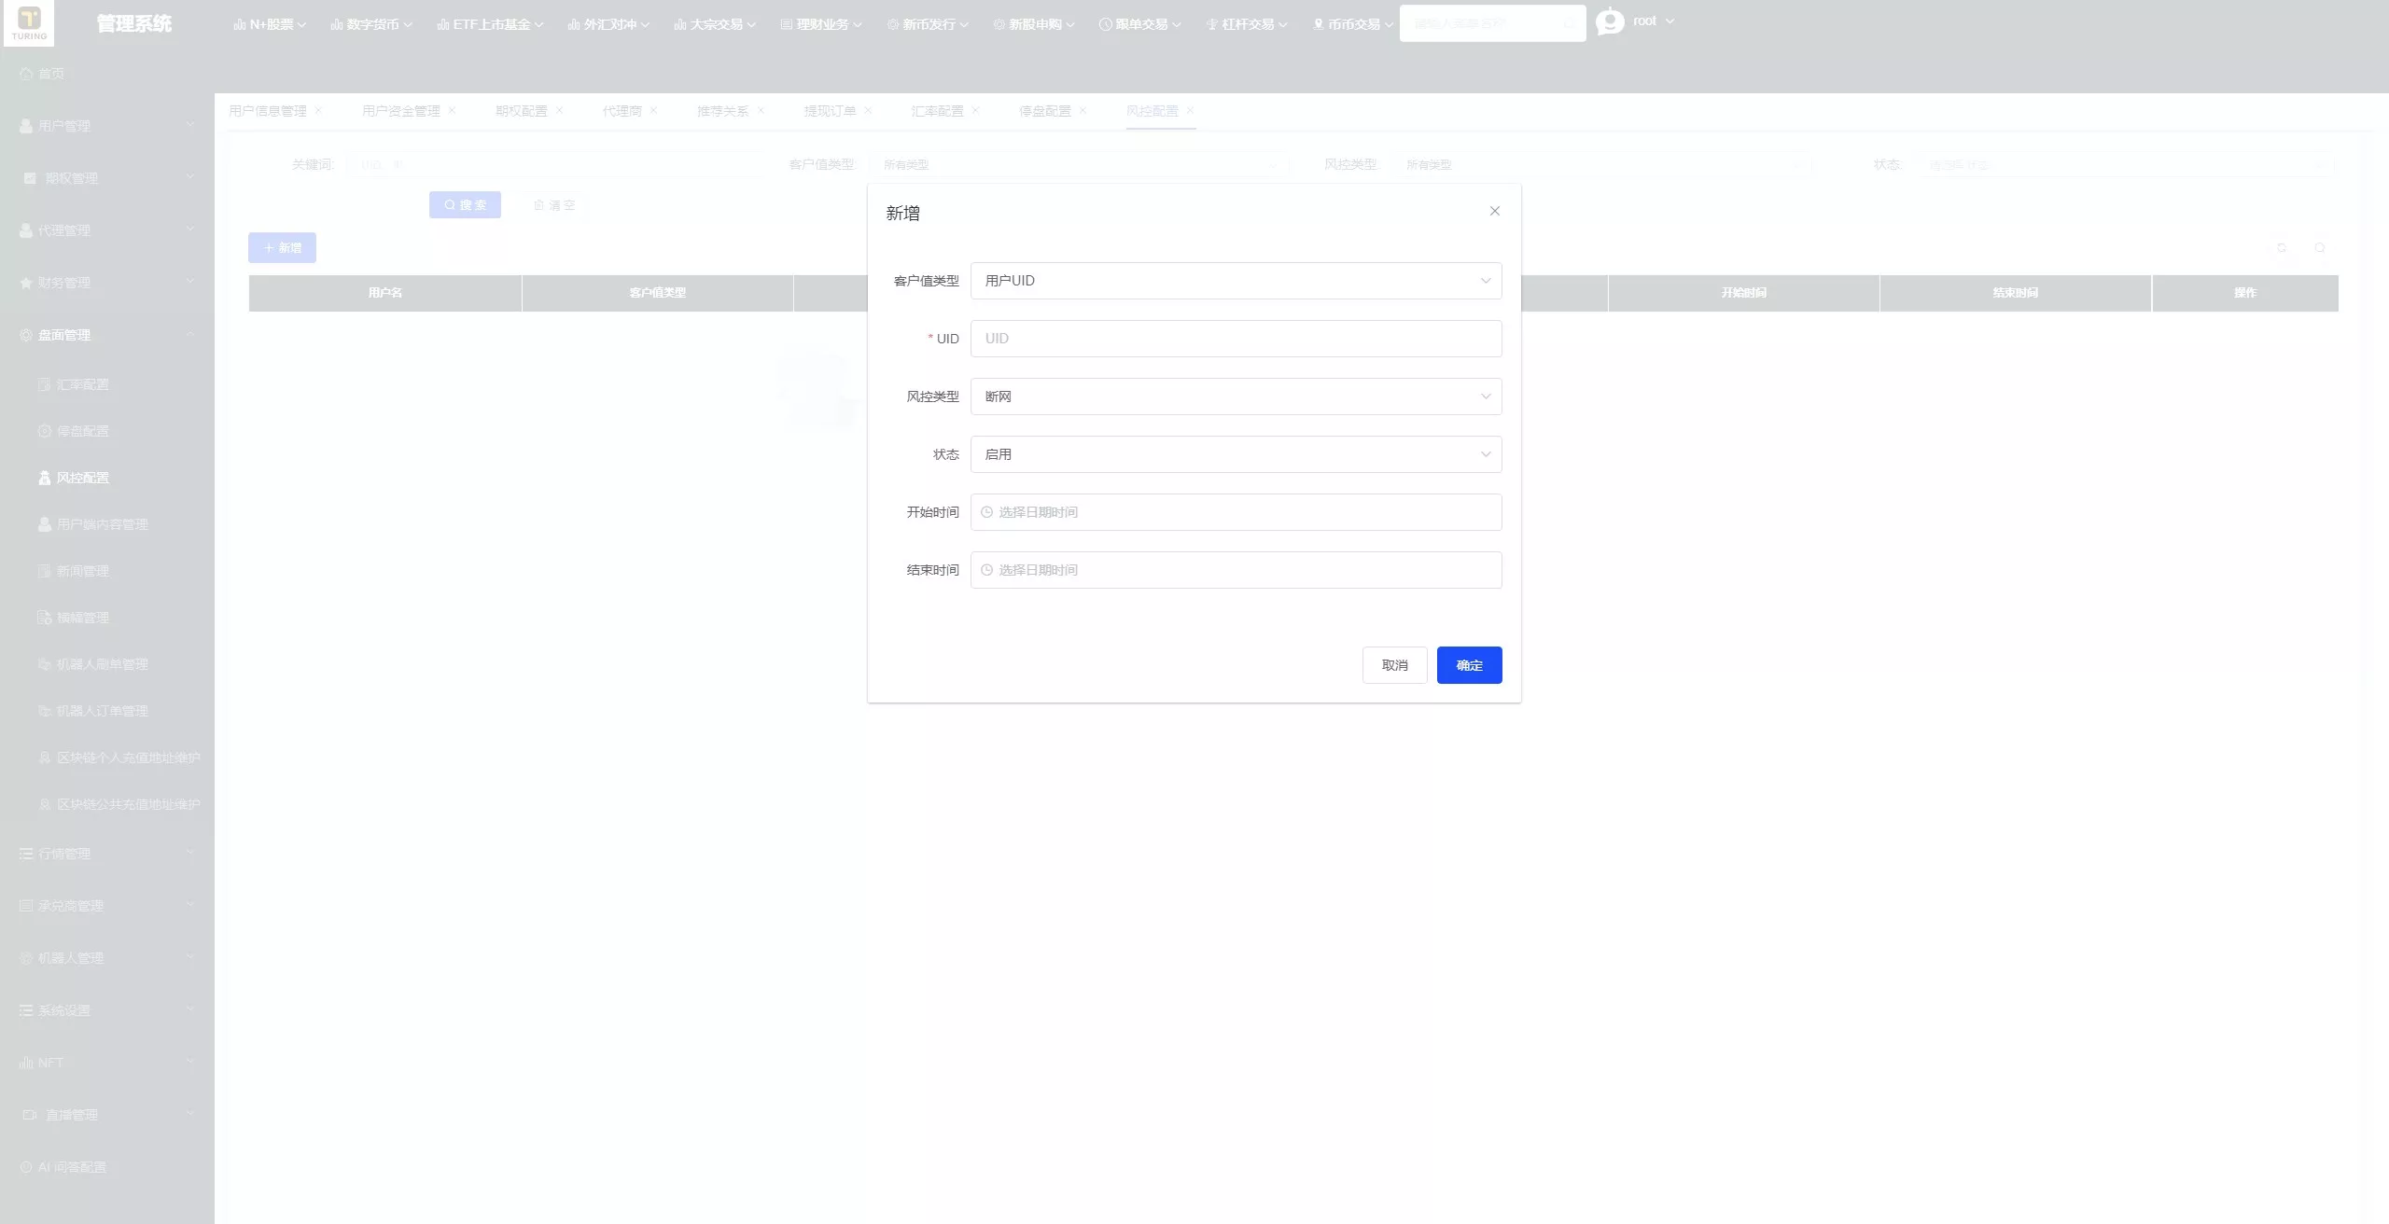Open the 客户值类型 dropdown showing 用户UID

pos(1236,281)
